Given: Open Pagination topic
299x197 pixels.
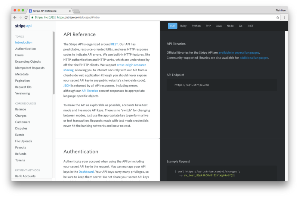Looking at the screenshot, I should point(22,81).
